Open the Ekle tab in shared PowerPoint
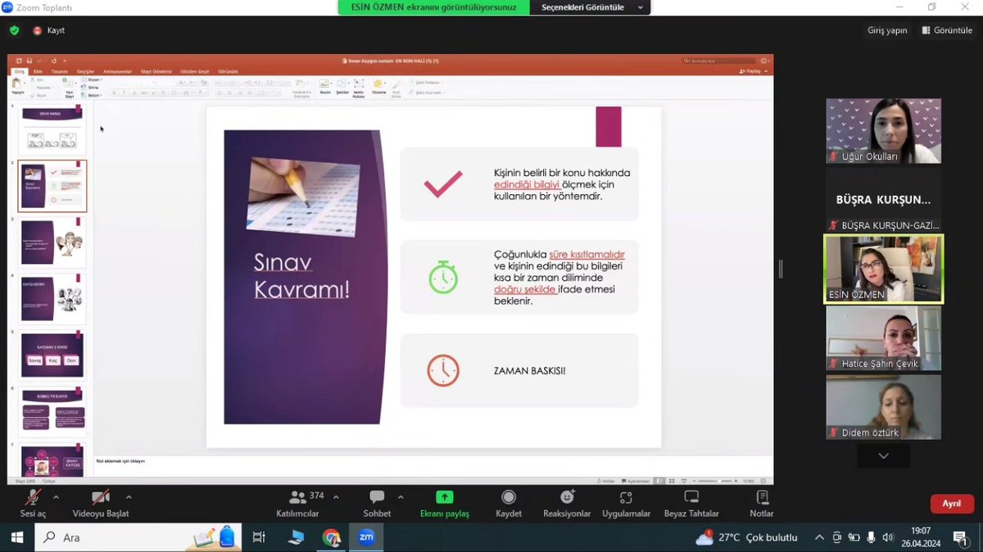Screen dimensions: 983x552 (38, 71)
